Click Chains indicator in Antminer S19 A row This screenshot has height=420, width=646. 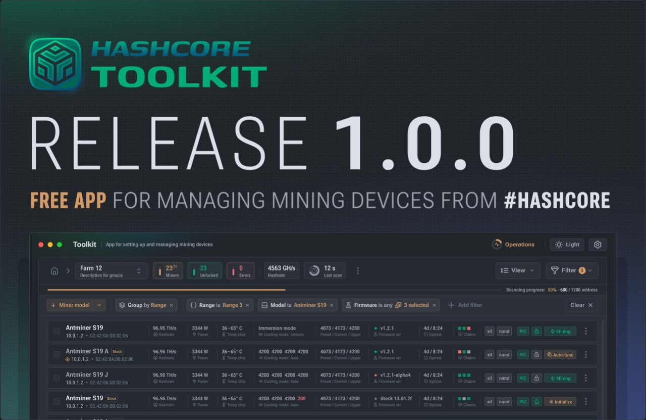[x=466, y=355]
